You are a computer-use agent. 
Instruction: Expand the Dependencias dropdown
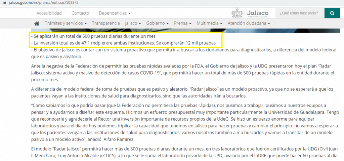pos(115,13)
